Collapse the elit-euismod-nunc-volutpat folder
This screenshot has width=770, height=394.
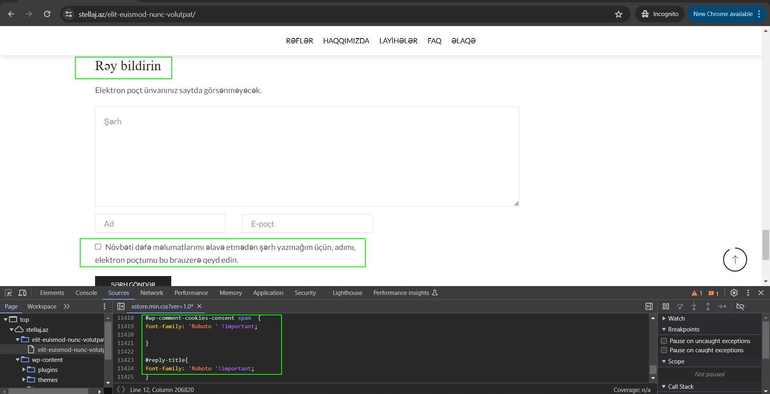(18, 340)
